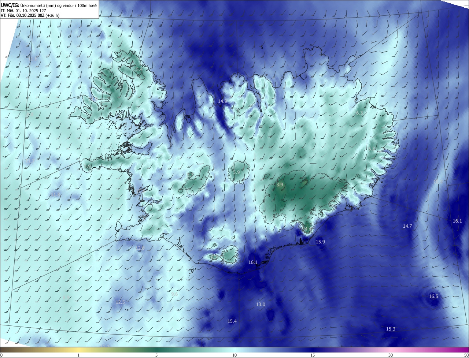This screenshot has height=358, width=469.
Task: Click the 10 tick label on color scale
Action: pyautogui.click(x=234, y=355)
